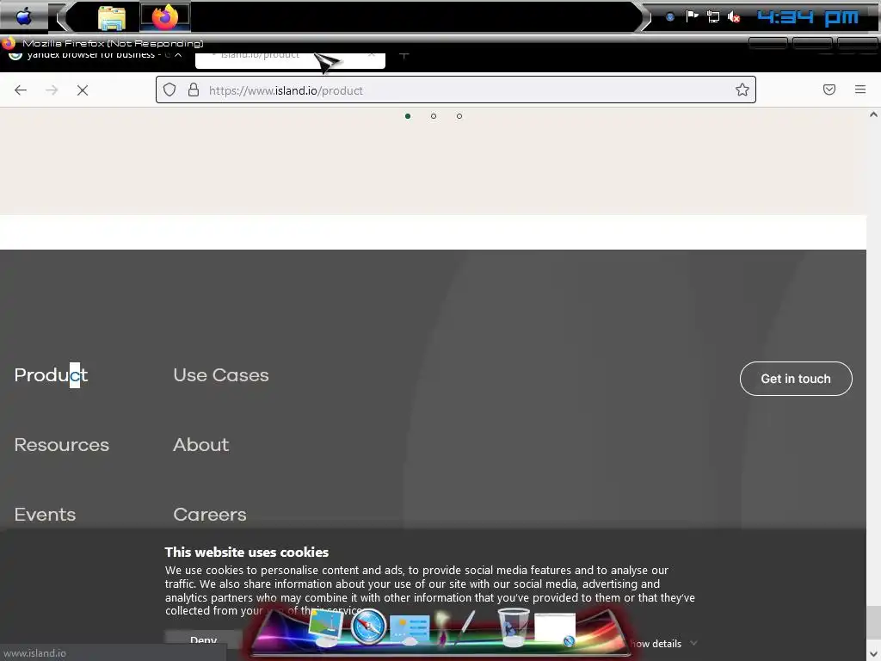Click the blue globe tray icon
The height and width of the screenshot is (661, 881).
click(x=669, y=17)
